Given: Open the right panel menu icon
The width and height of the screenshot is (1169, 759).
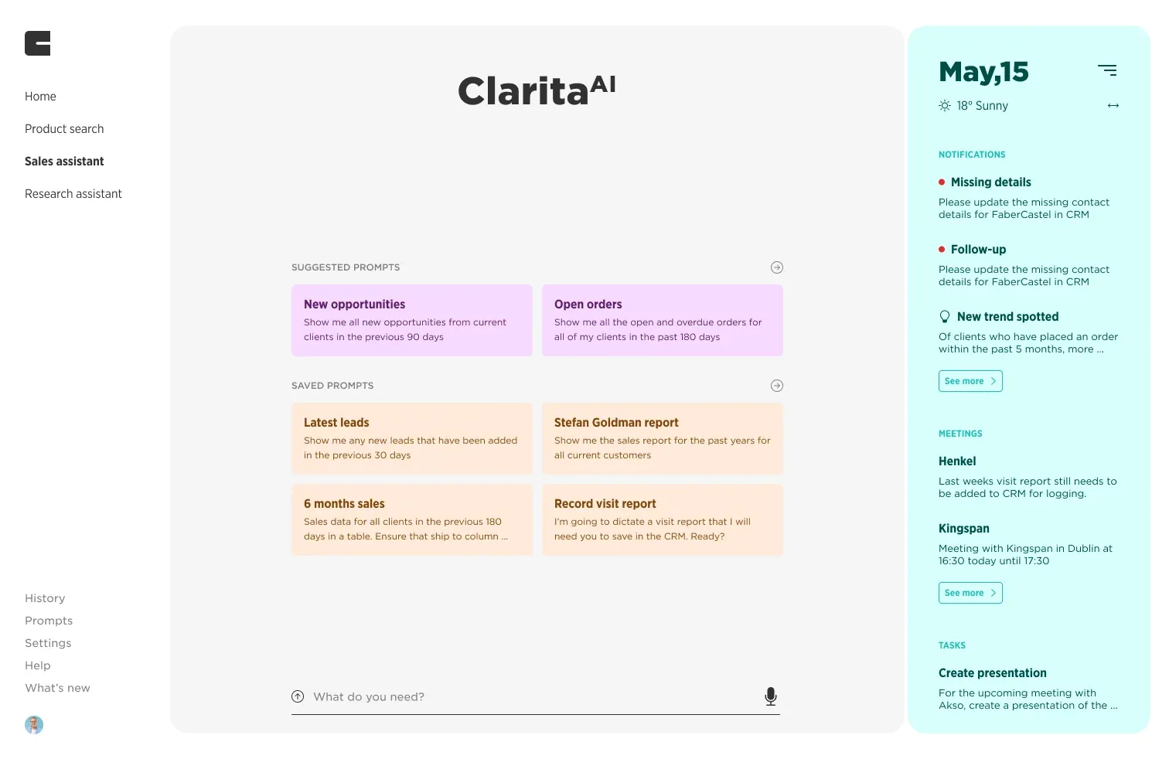Looking at the screenshot, I should (1107, 70).
